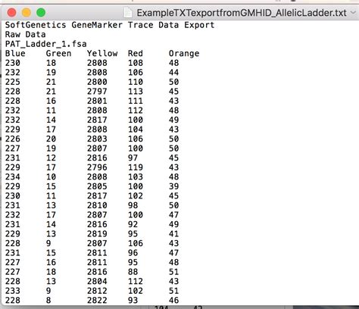359x309 pixels.
Task: Click the Red value 119
Action: click(x=136, y=167)
